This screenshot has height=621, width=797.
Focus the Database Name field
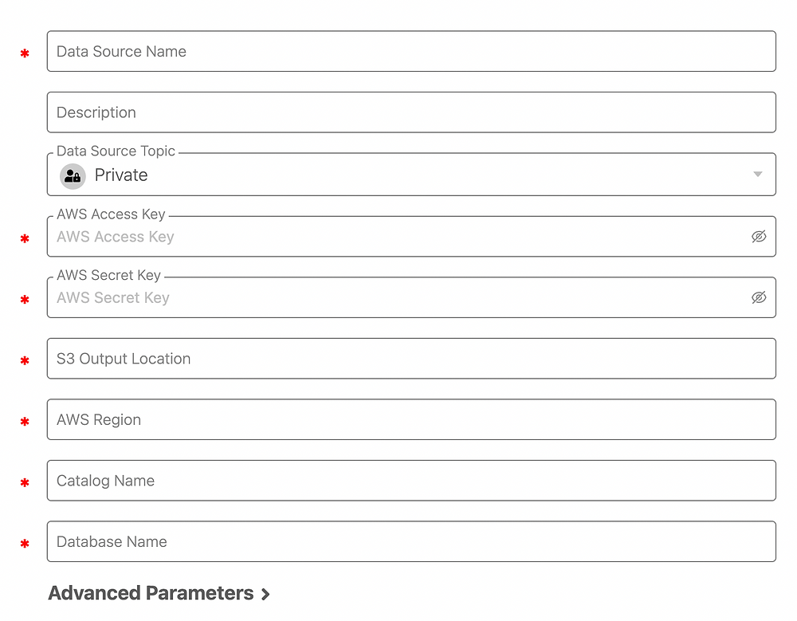point(411,541)
